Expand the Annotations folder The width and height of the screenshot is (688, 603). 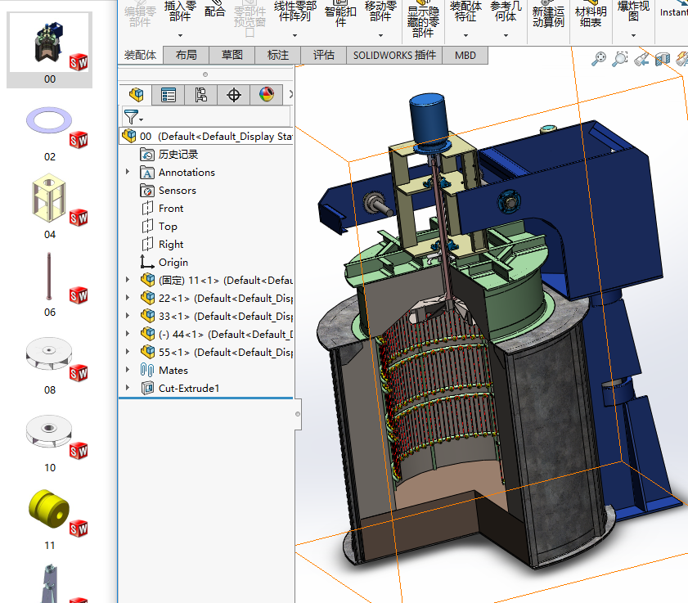point(128,173)
